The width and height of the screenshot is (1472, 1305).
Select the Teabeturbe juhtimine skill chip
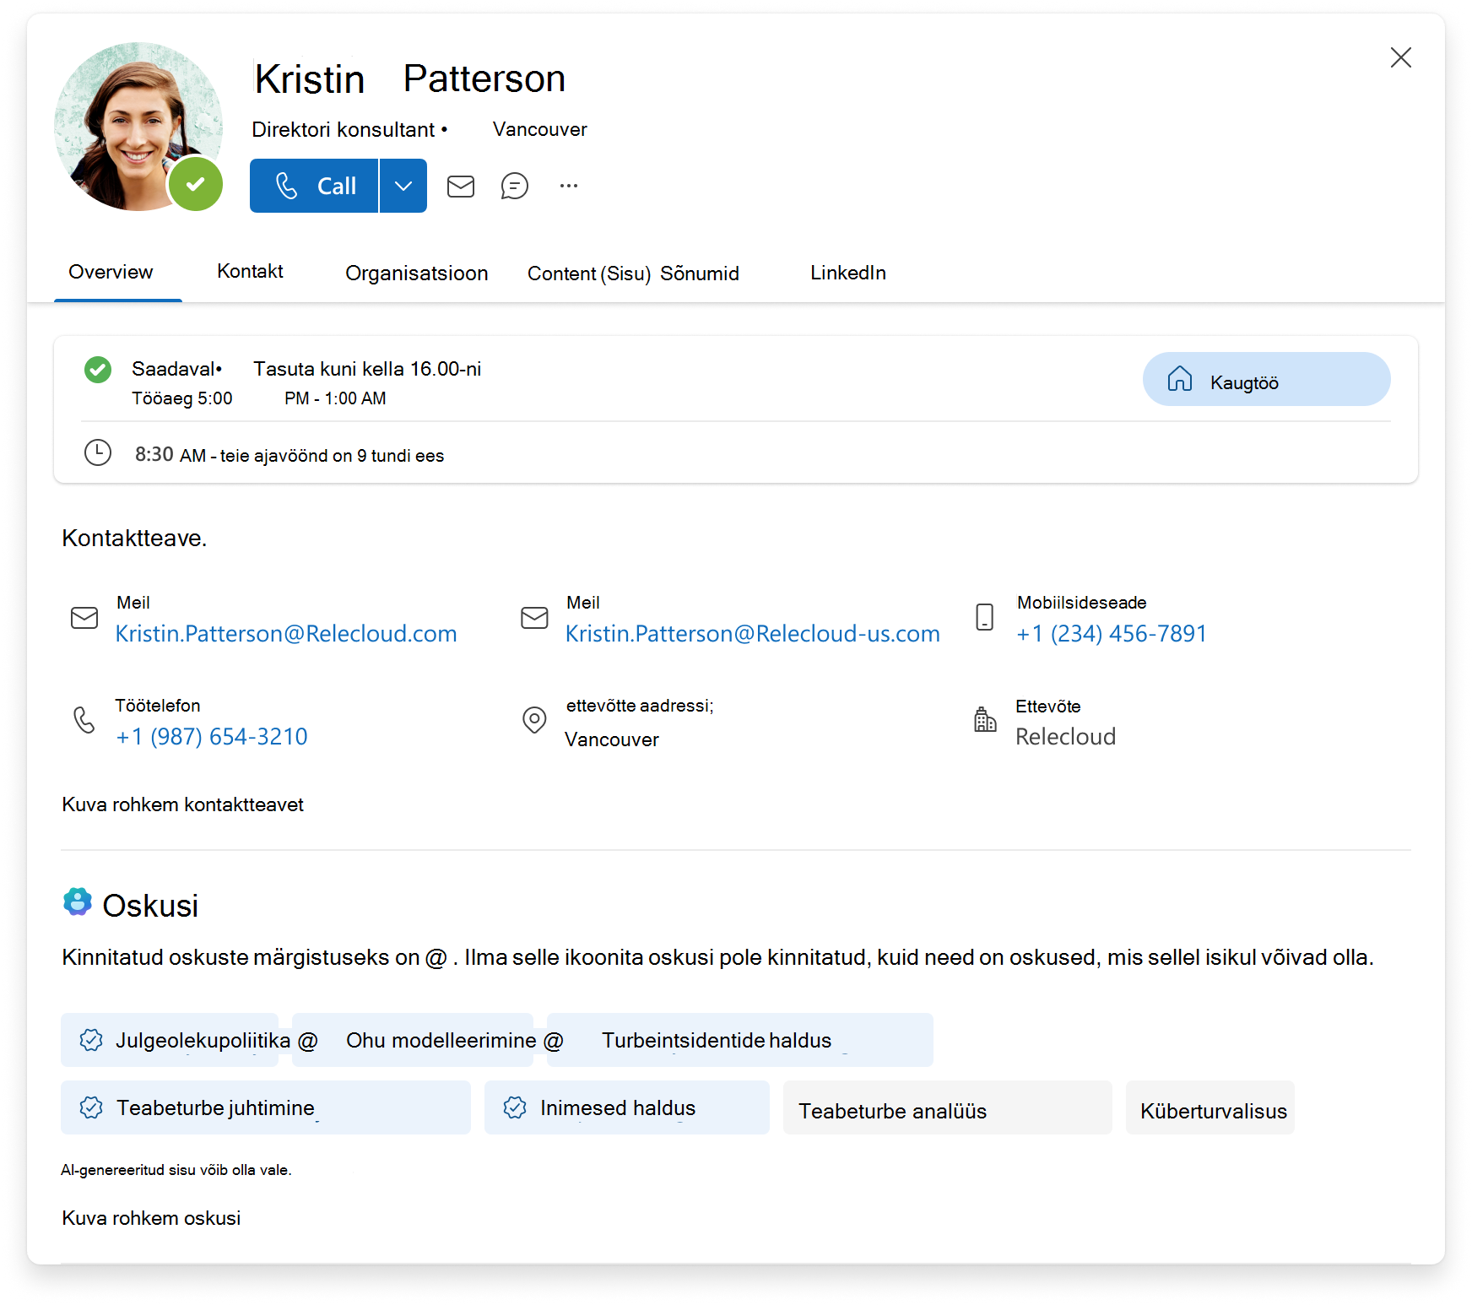tap(266, 1107)
